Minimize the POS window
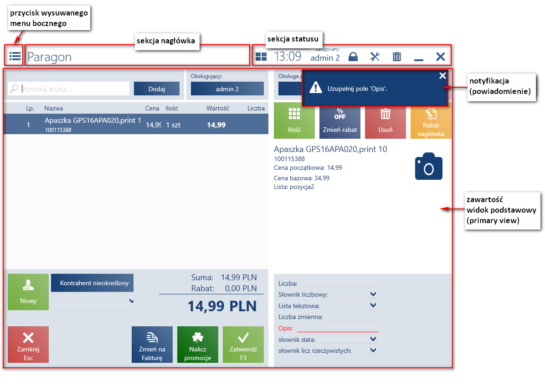Screen dimensions: 545x387 point(418,59)
